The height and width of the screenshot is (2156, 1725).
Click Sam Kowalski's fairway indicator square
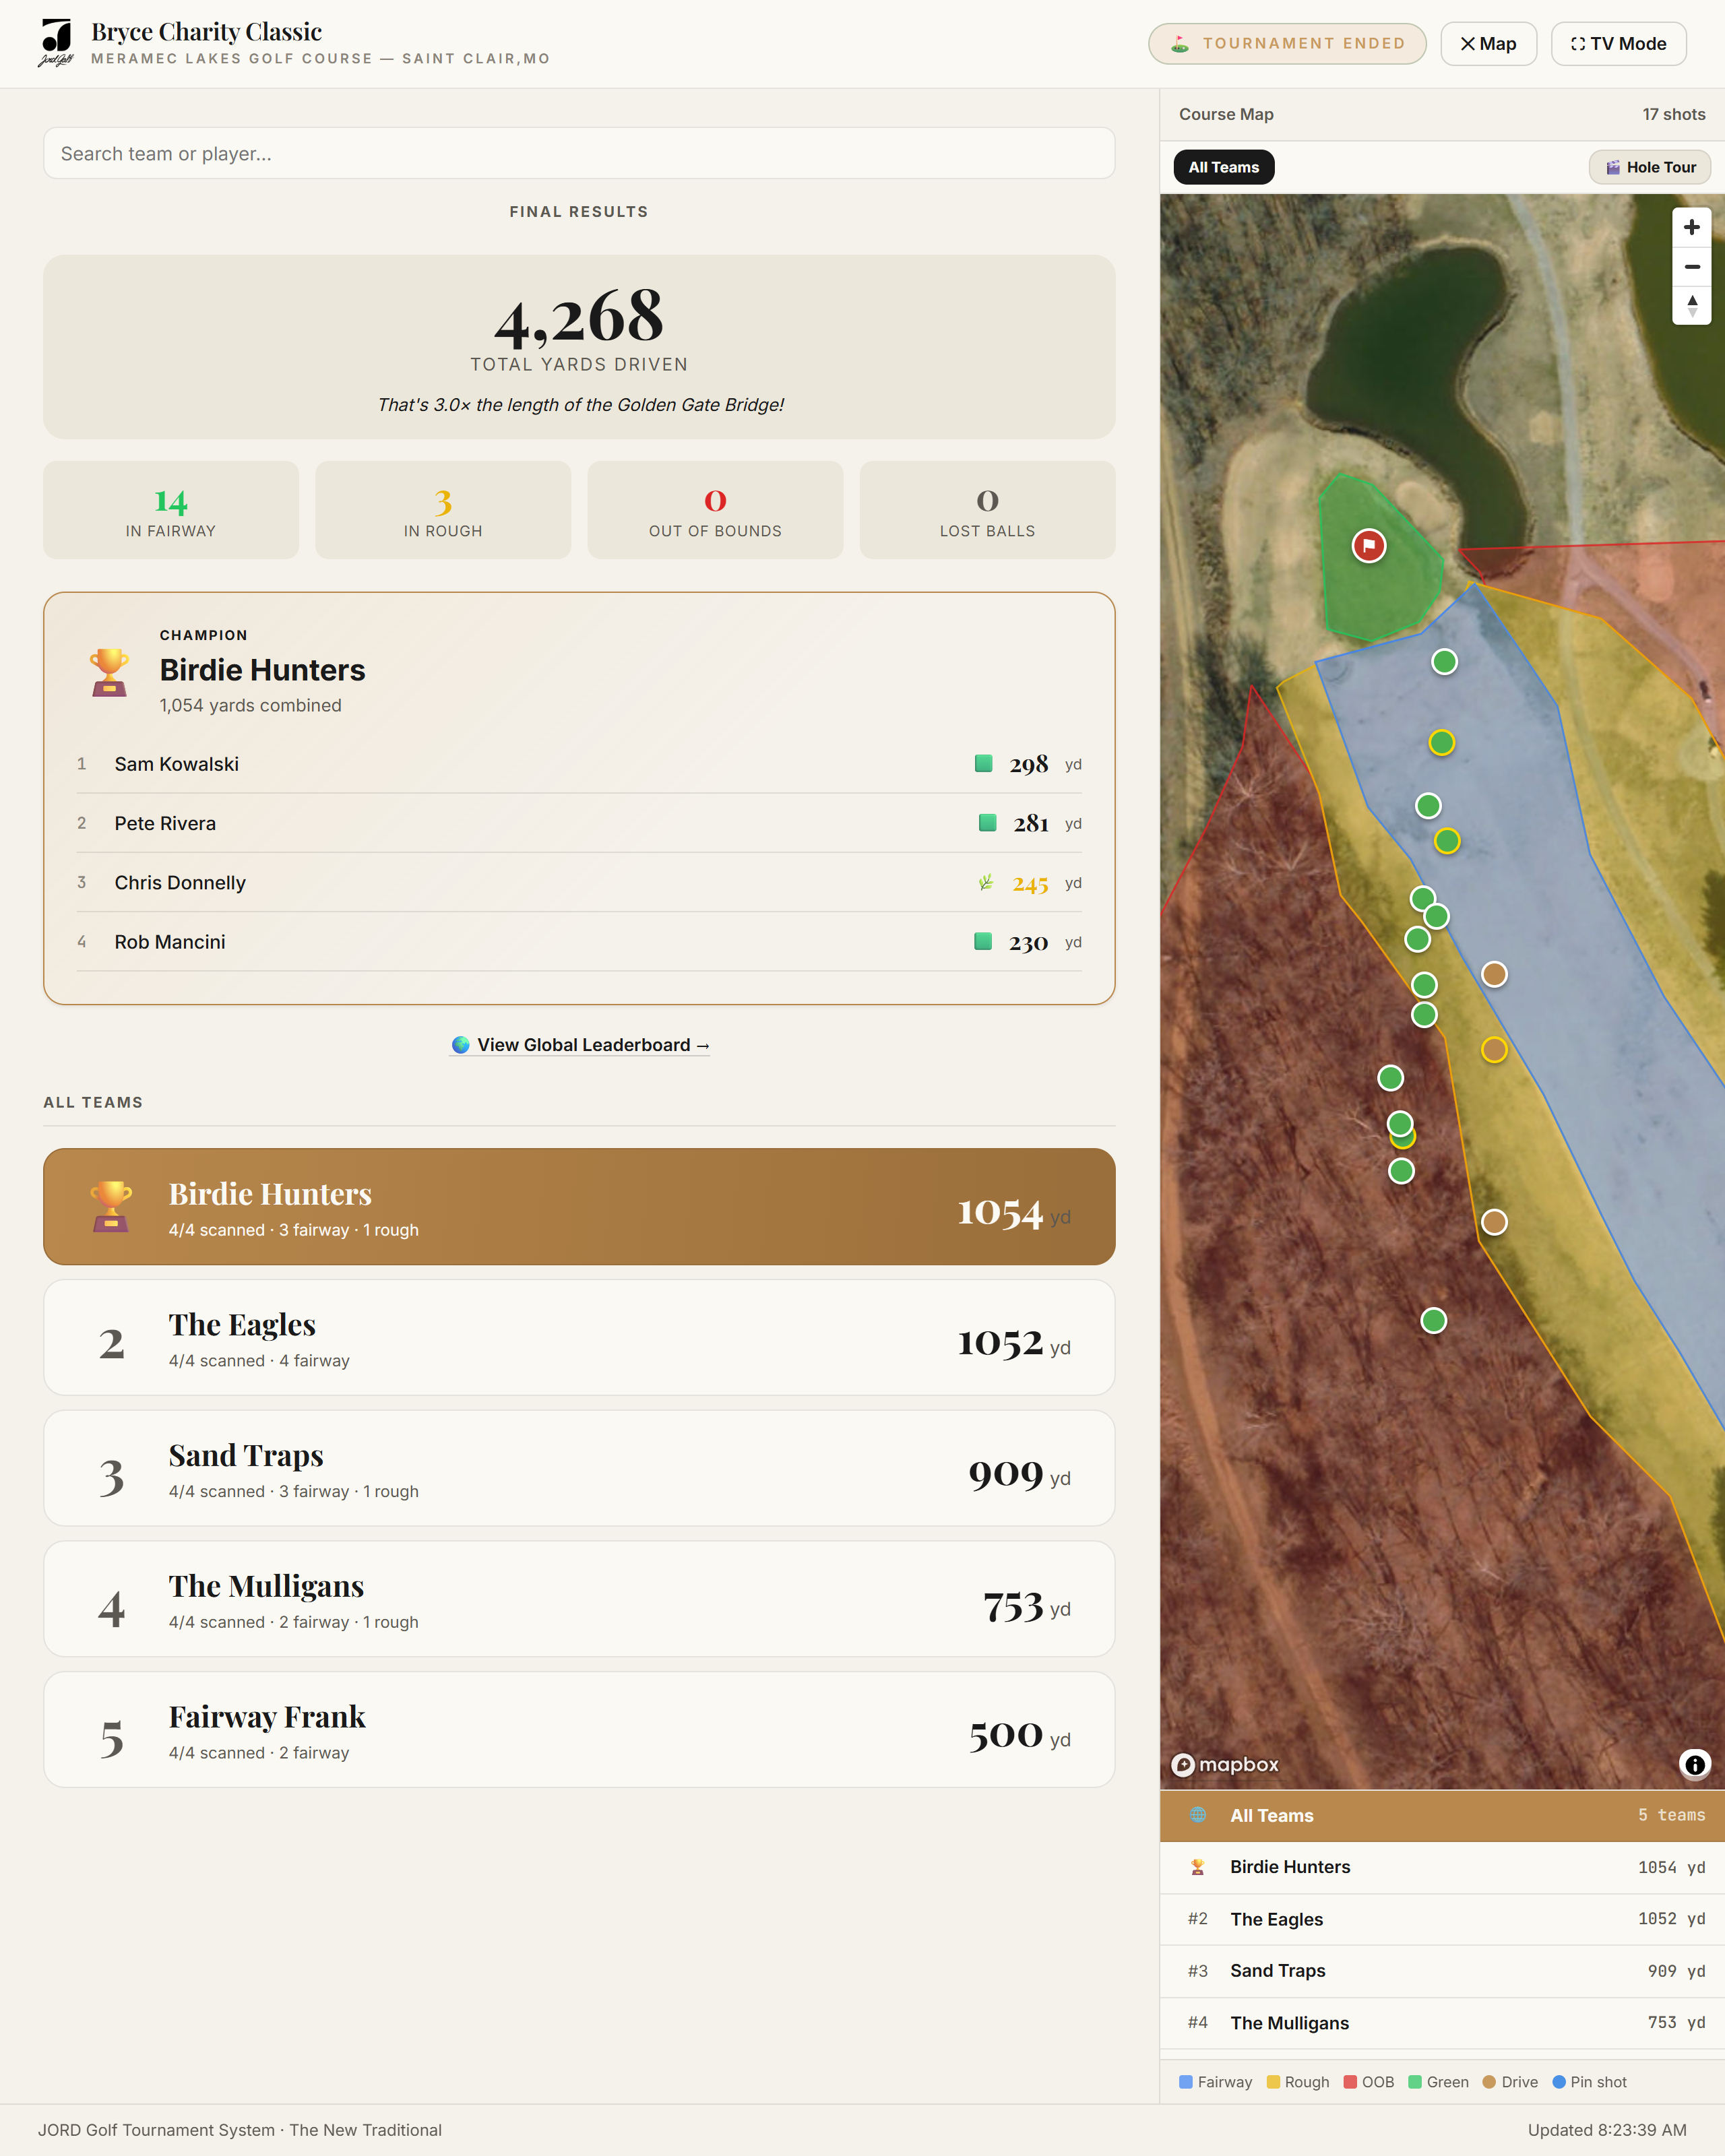click(983, 764)
